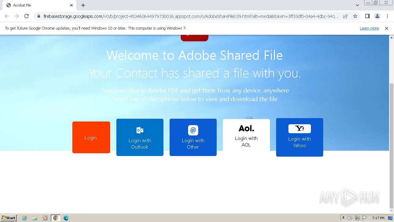Switch to Chrome taskbar icon
Image resolution: width=394 pixels, height=222 pixels.
(56, 218)
